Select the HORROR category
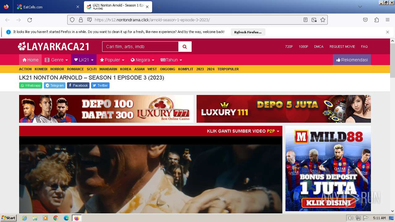This screenshot has width=395, height=222. [57, 69]
